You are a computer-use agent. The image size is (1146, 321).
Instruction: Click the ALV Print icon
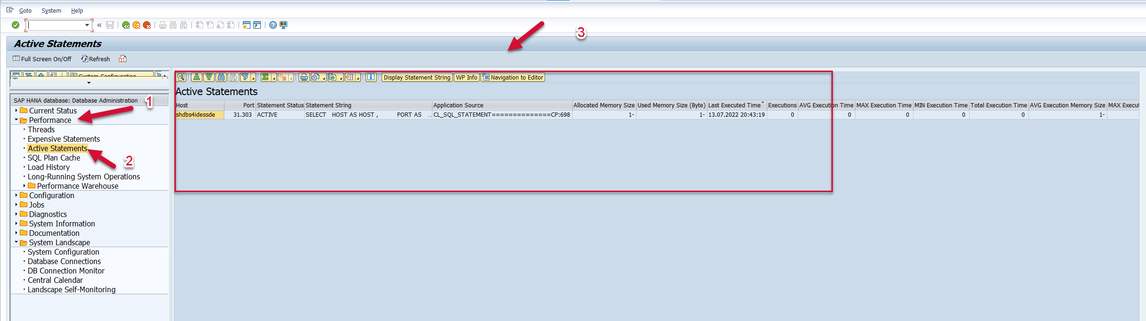coord(304,77)
